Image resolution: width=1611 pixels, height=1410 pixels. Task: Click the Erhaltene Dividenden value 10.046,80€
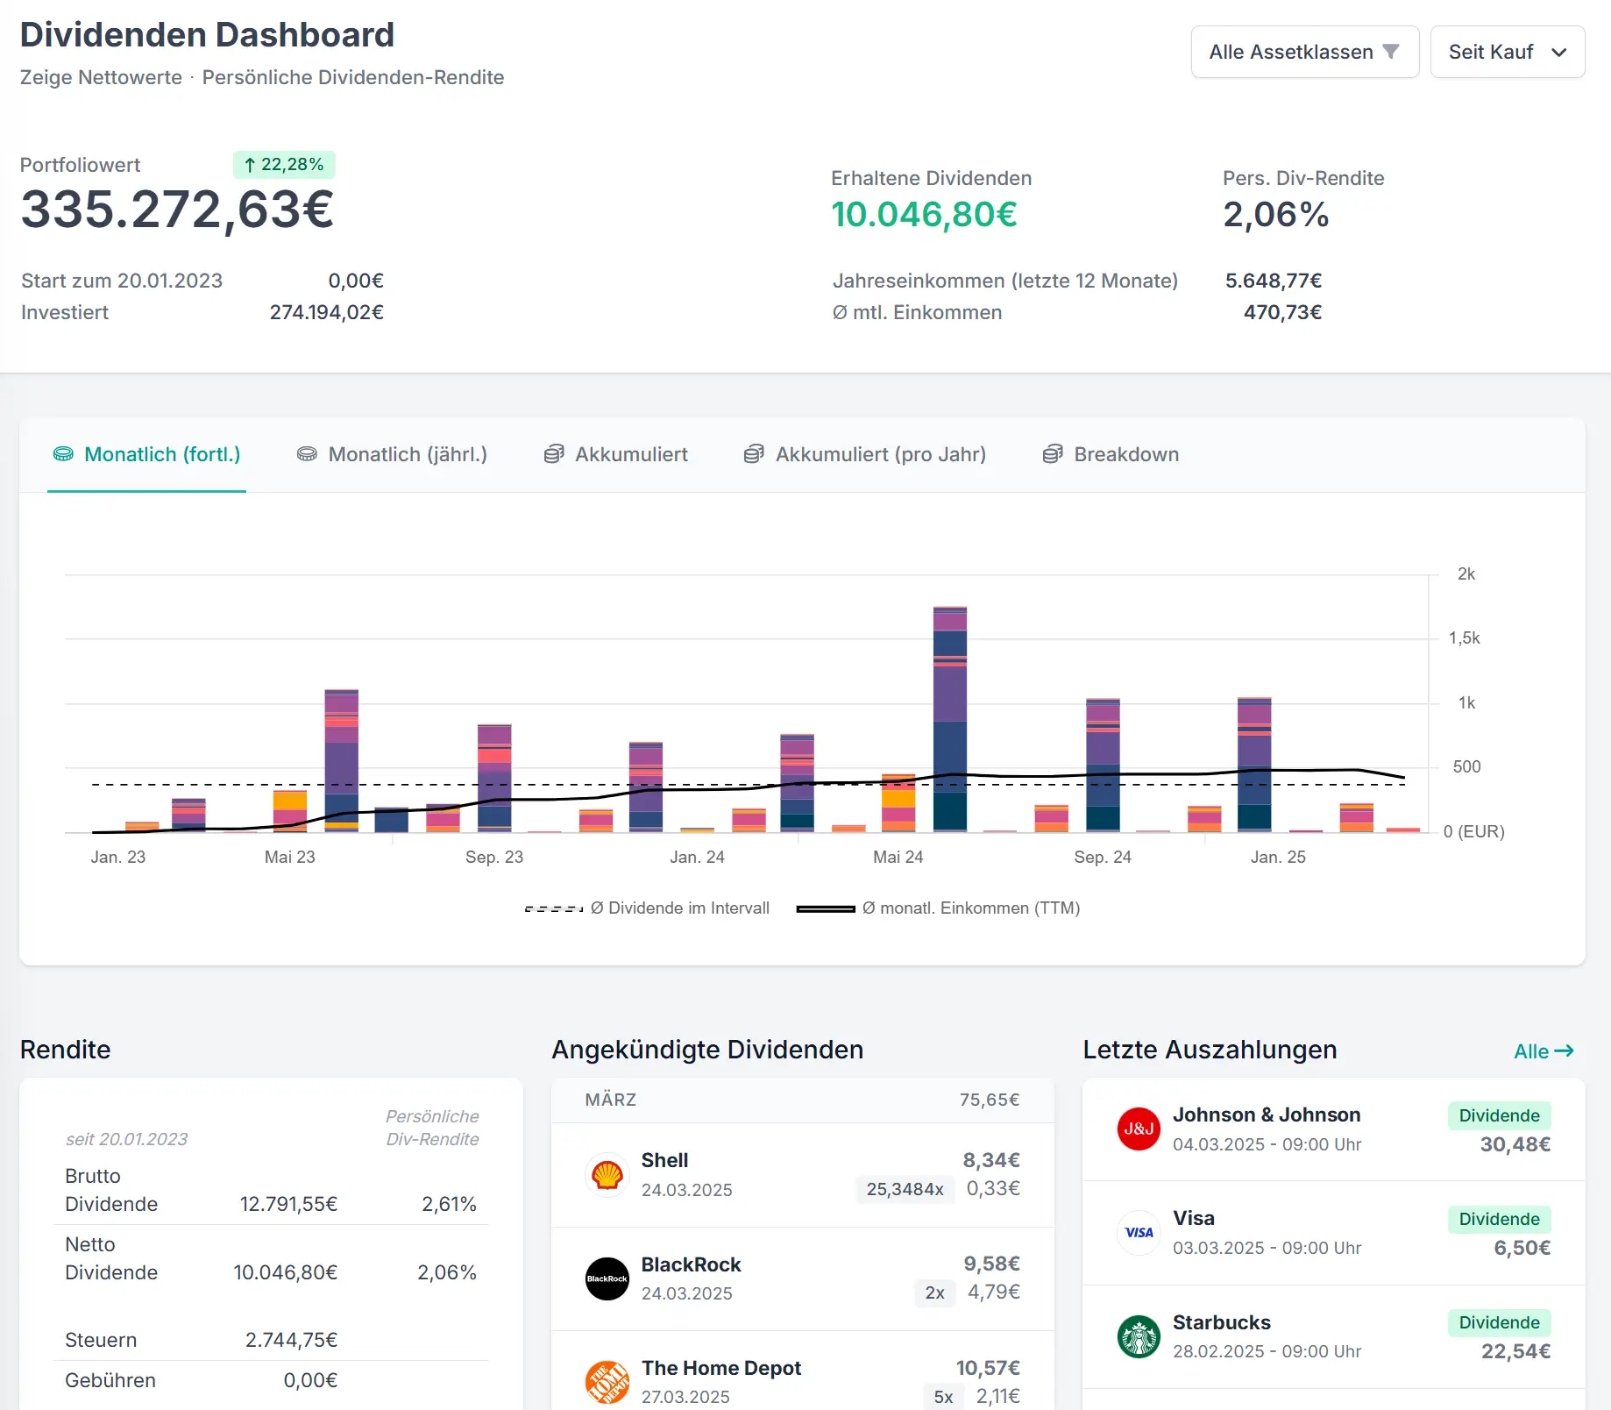click(924, 215)
